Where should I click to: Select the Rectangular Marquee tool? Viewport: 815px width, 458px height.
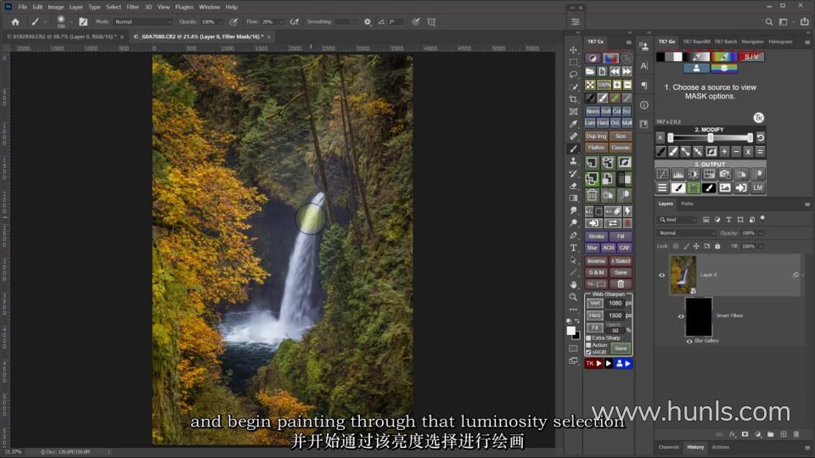point(573,62)
